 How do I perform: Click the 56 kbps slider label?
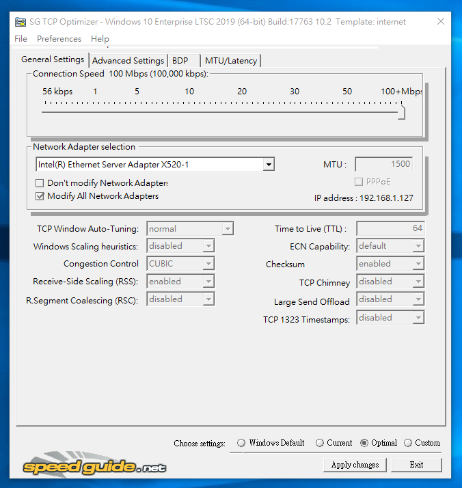tap(57, 92)
